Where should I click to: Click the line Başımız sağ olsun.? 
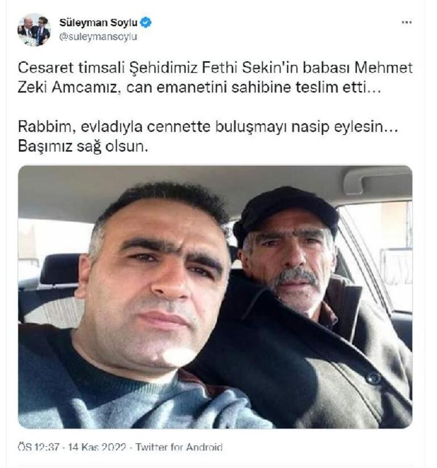(83, 147)
